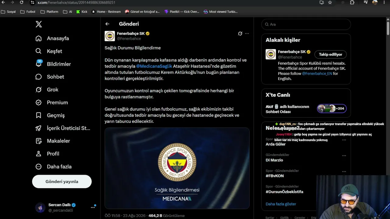Open the Di Marzio trending topic
The width and height of the screenshot is (390, 219).
274,160
